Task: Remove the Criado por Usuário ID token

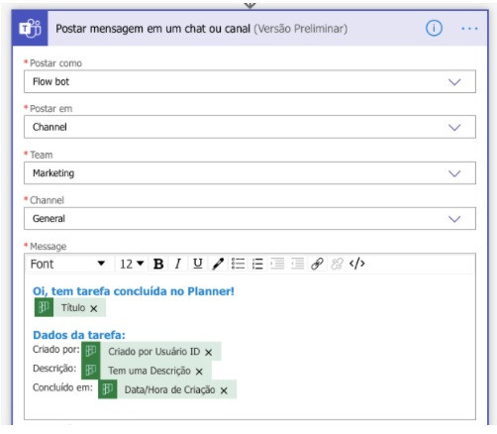Action: 208,353
